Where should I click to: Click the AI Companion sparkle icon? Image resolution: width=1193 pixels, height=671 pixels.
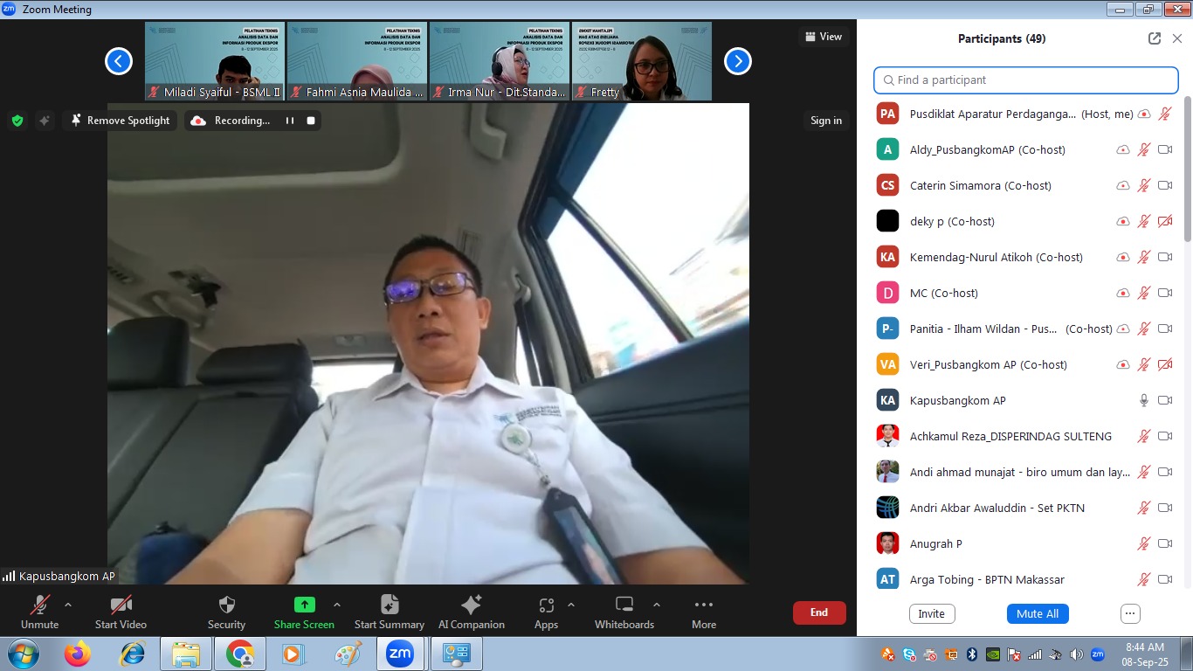[x=471, y=605]
